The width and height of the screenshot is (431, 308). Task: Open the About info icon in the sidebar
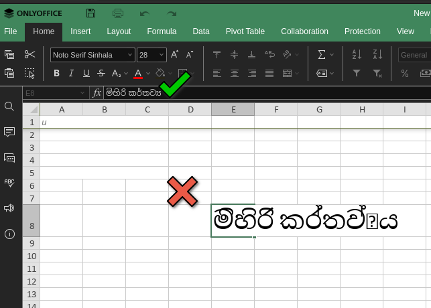[x=9, y=234]
